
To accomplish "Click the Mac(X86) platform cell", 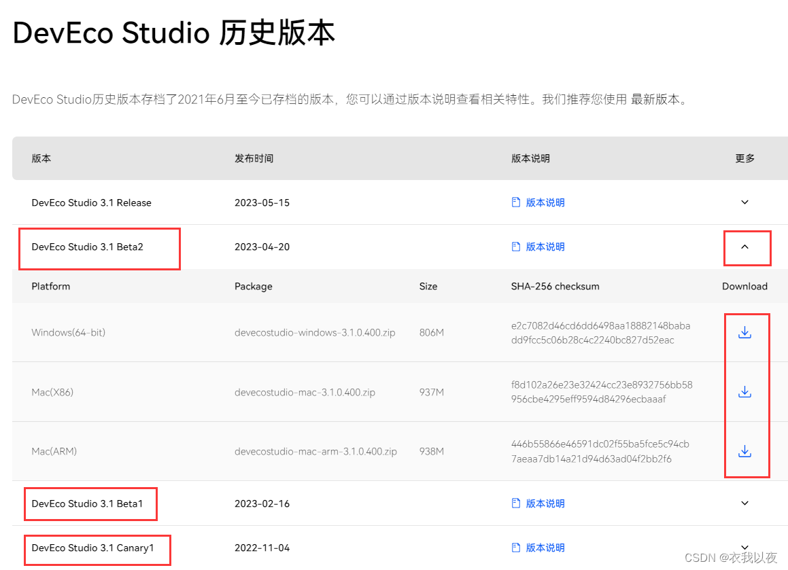I will (x=52, y=392).
